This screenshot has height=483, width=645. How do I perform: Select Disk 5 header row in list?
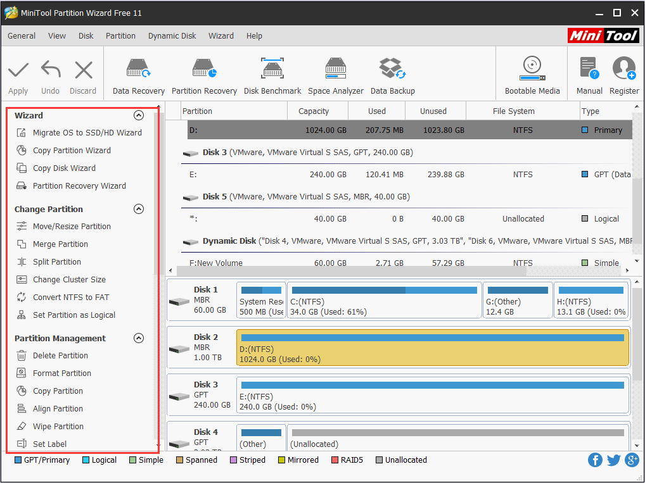tap(406, 197)
